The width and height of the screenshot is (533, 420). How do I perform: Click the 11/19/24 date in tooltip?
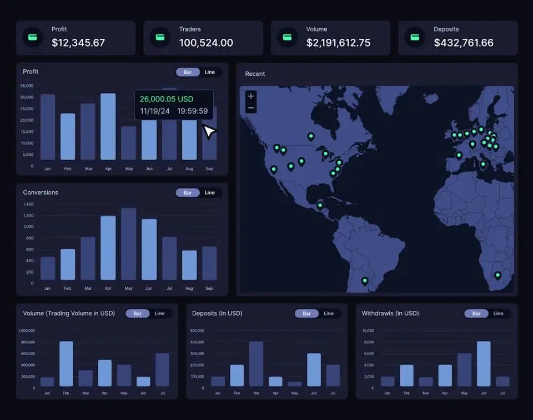(155, 111)
